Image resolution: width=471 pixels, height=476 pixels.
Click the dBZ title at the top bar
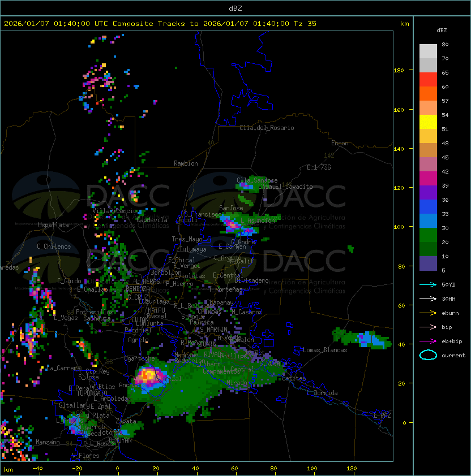(x=236, y=8)
